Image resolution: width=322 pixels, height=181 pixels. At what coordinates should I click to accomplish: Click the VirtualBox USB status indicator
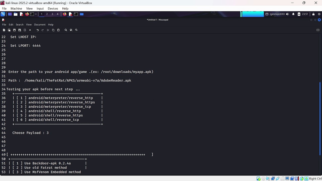tap(277, 178)
